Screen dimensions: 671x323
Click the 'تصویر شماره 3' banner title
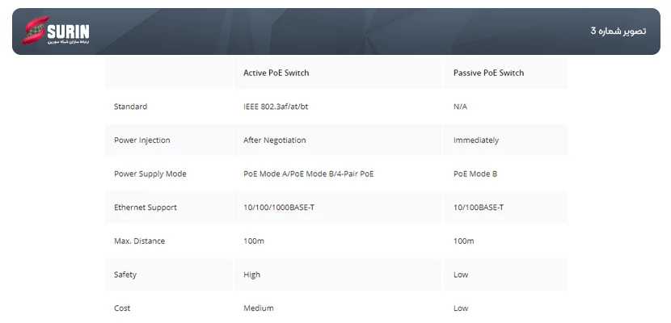[x=618, y=31]
